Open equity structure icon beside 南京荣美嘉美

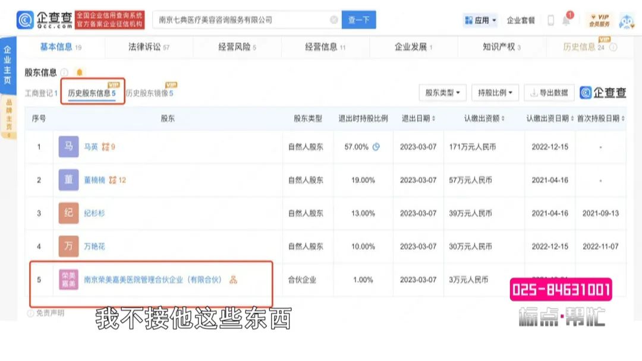[x=233, y=280]
